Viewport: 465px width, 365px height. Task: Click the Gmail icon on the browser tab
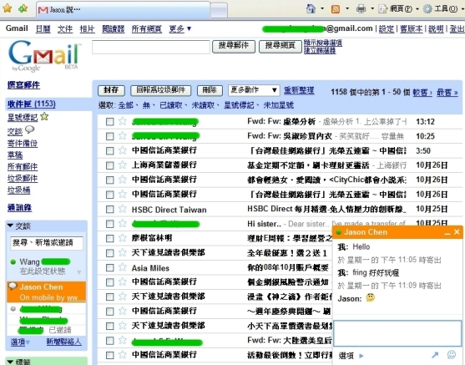[43, 10]
